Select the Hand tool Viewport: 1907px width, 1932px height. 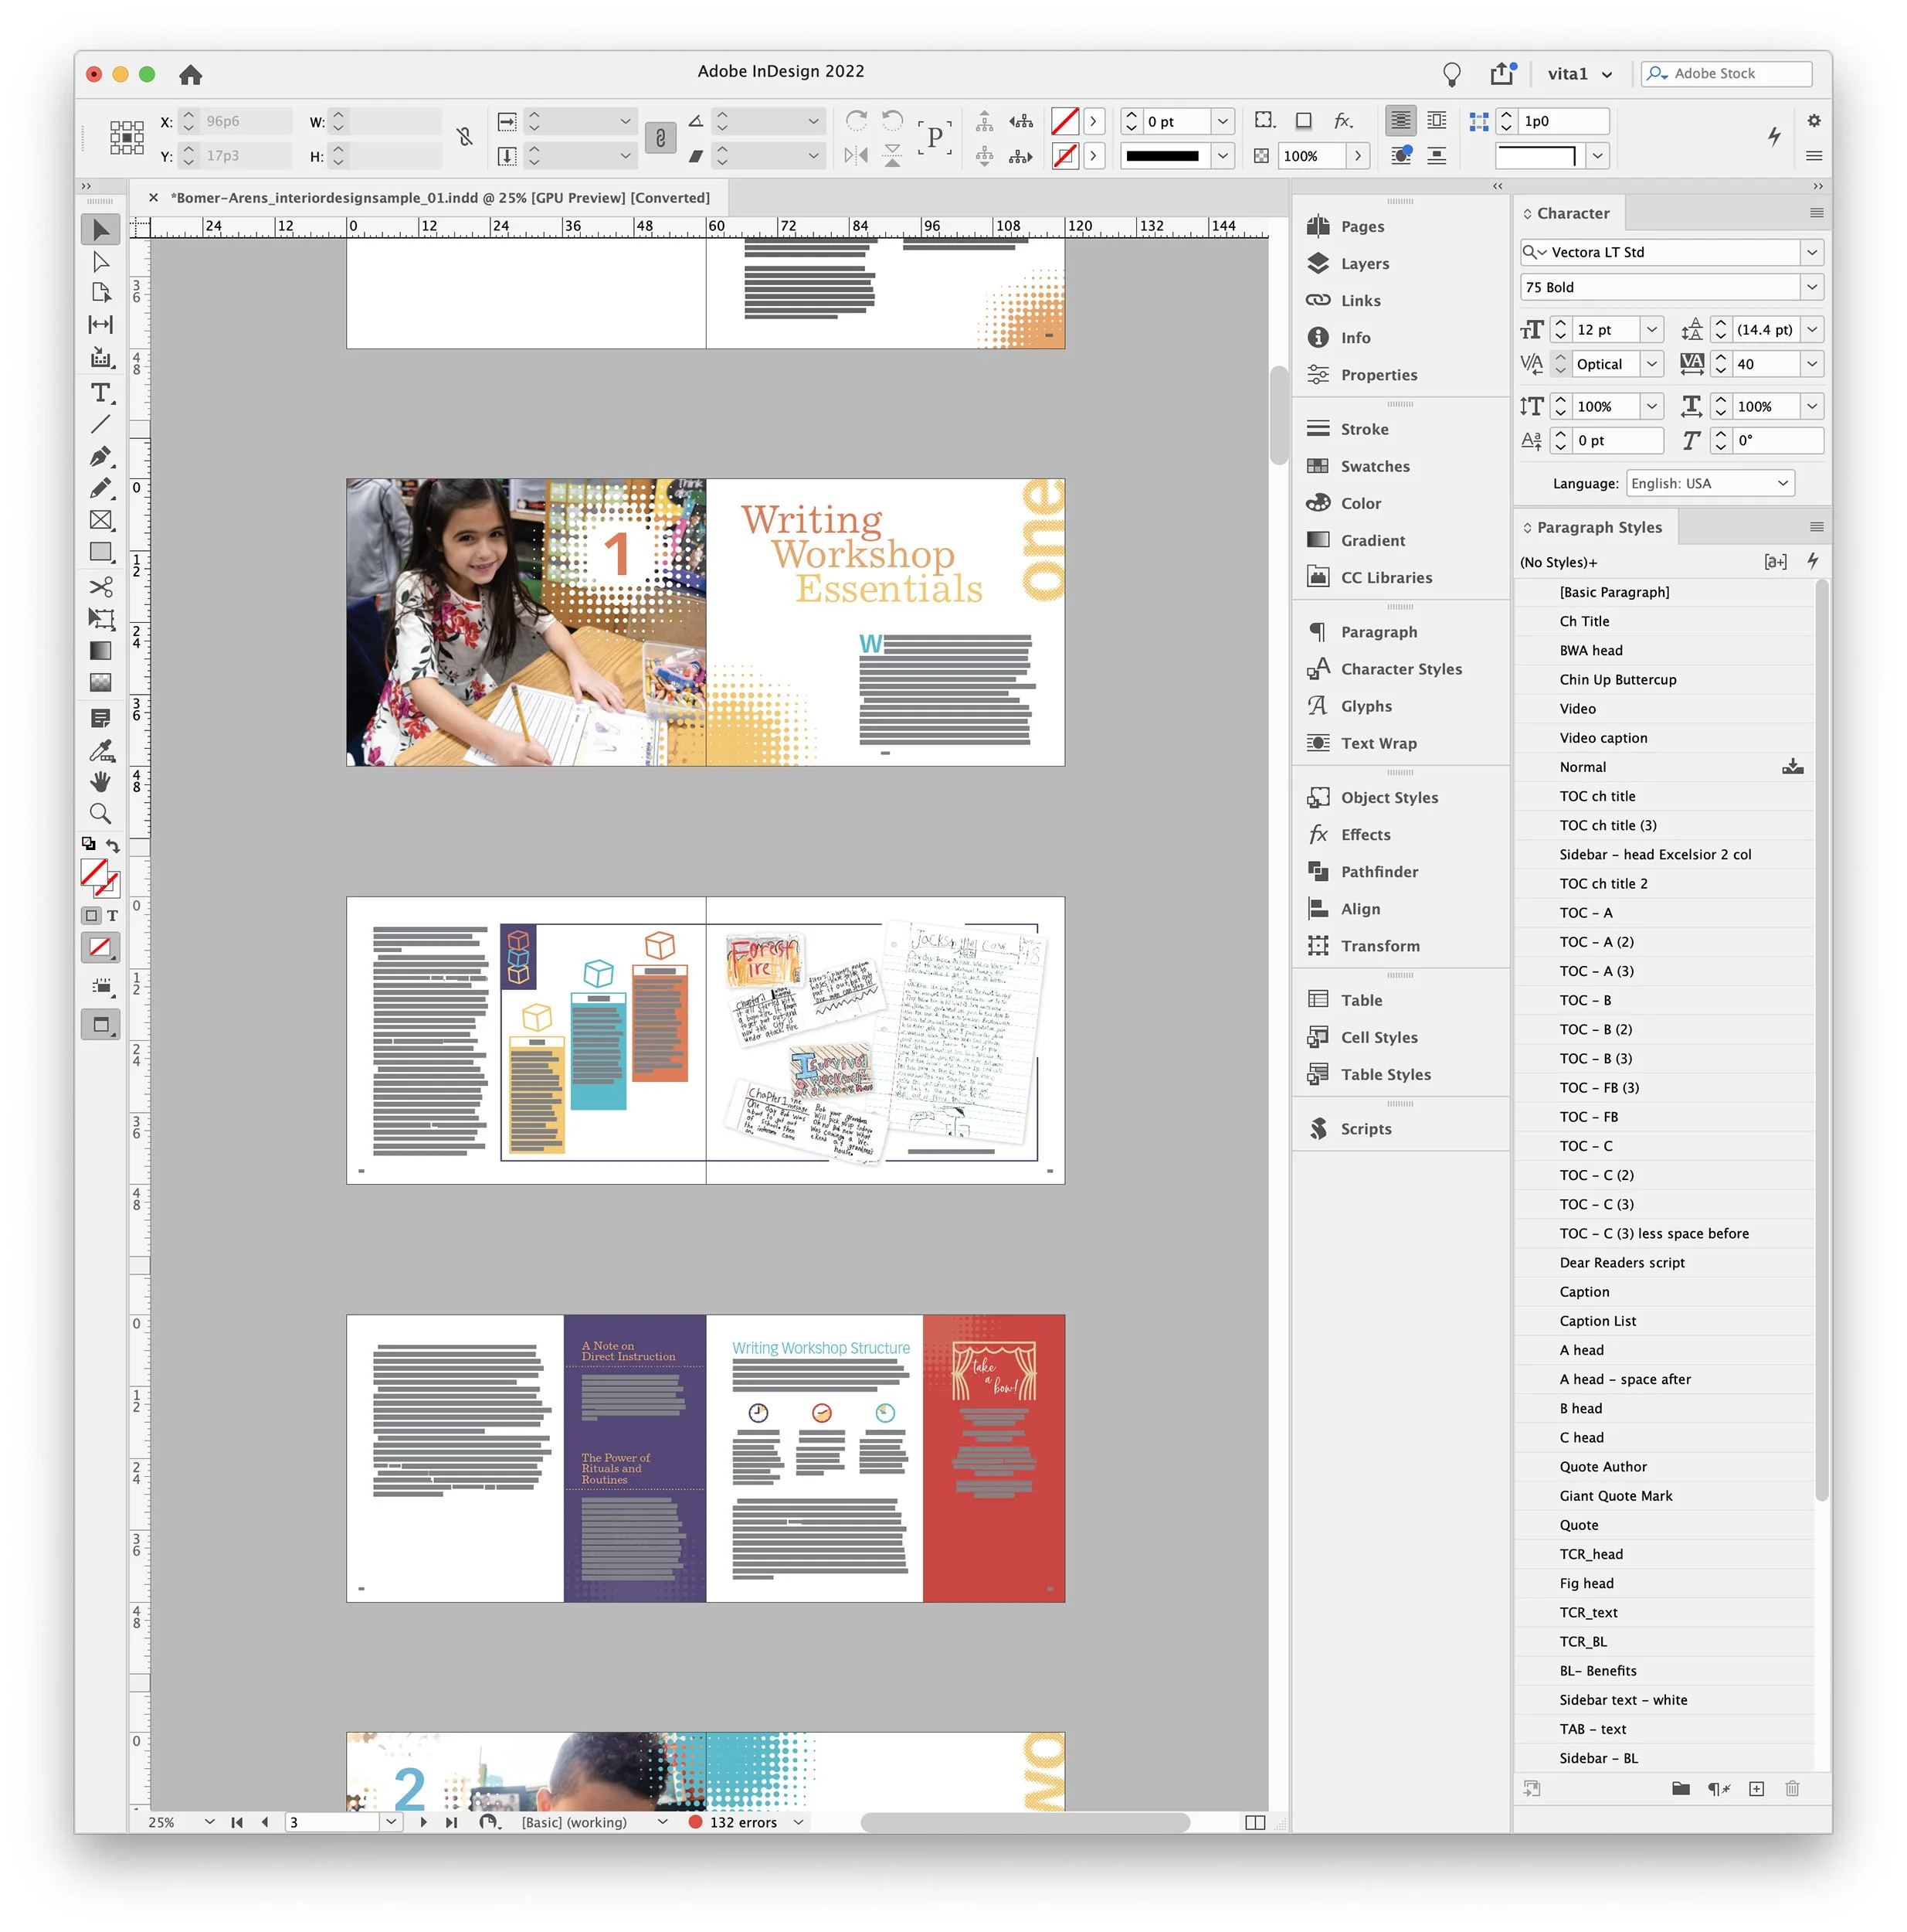coord(100,782)
